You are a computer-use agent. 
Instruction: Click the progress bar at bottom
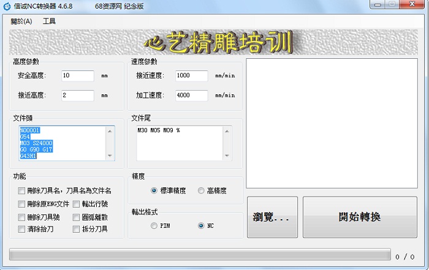click(200, 254)
